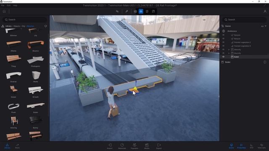Open the Media dock panel
Viewport: 269px width, 151px height.
pyautogui.click(x=147, y=146)
